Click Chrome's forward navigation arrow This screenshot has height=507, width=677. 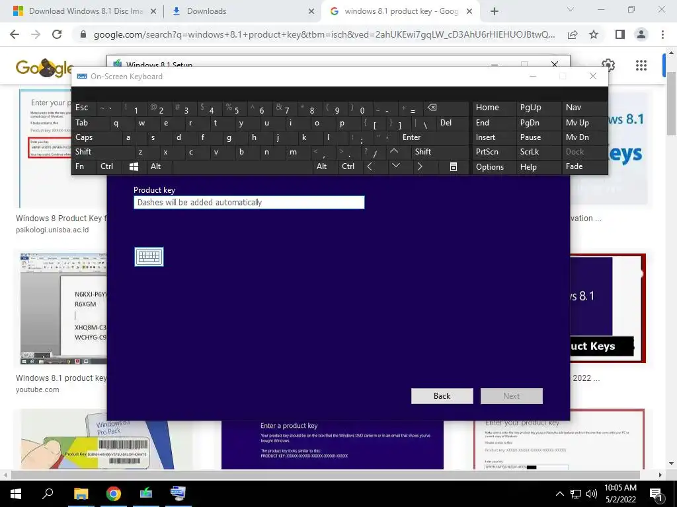(x=36, y=34)
